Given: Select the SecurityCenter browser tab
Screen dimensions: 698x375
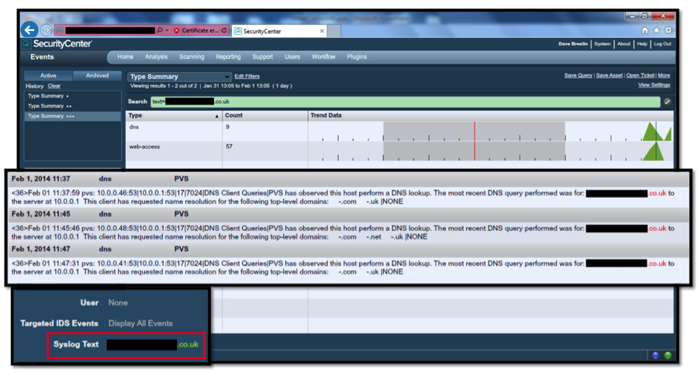Looking at the screenshot, I should click(x=279, y=31).
